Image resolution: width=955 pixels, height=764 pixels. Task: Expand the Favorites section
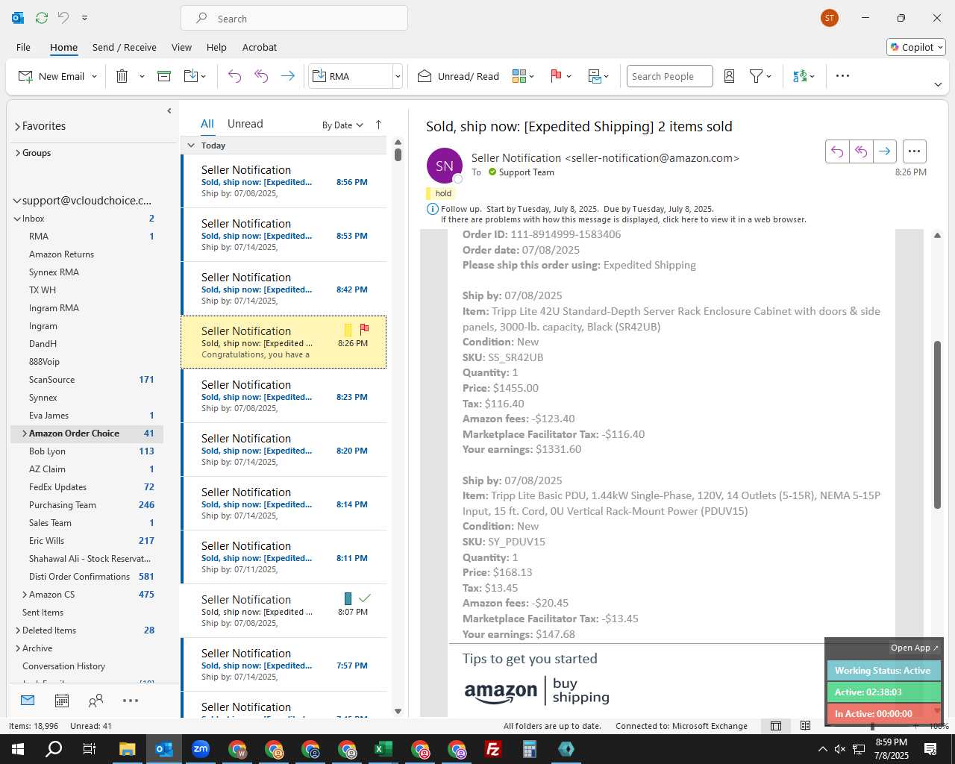pyautogui.click(x=17, y=127)
